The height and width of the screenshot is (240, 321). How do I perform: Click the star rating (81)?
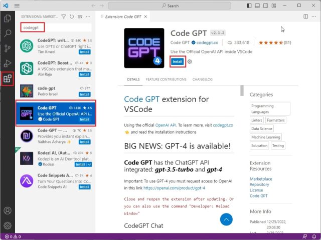coord(275,42)
